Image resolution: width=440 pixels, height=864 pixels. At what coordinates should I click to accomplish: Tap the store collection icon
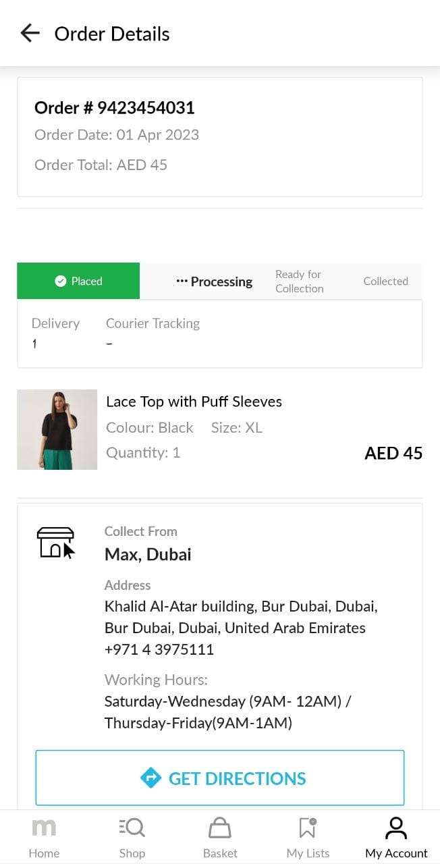tap(56, 543)
